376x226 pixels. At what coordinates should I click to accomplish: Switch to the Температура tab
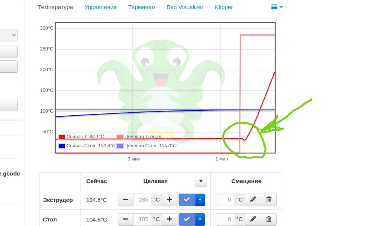(55, 7)
